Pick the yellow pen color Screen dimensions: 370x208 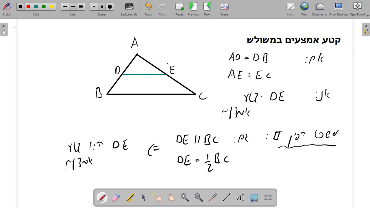tap(51, 7)
